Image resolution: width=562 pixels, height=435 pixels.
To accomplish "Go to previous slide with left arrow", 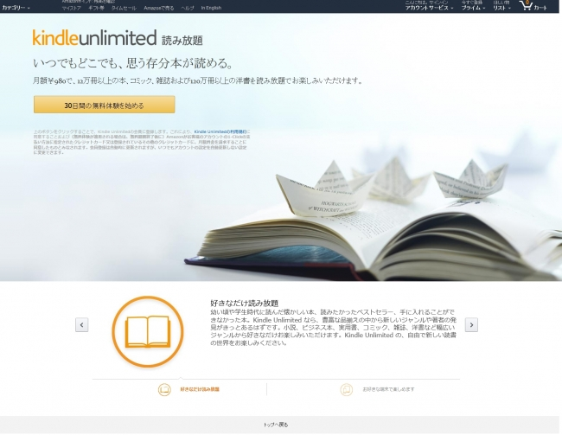I will [81, 324].
